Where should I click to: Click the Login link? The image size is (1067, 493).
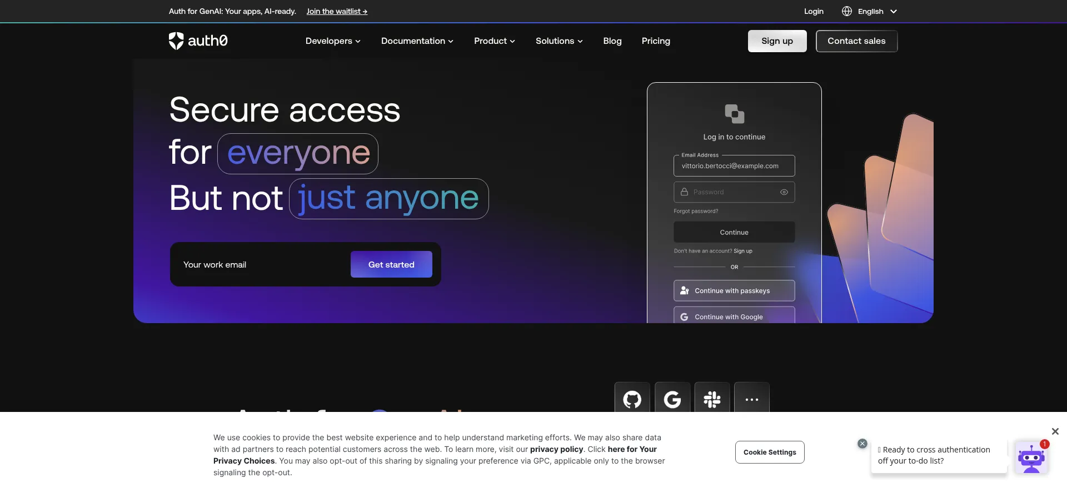click(814, 11)
